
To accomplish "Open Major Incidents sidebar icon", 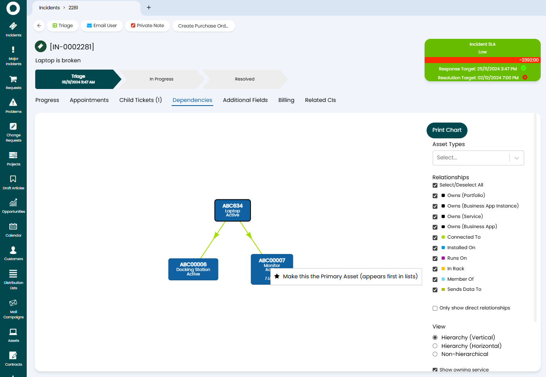I will pyautogui.click(x=13, y=55).
